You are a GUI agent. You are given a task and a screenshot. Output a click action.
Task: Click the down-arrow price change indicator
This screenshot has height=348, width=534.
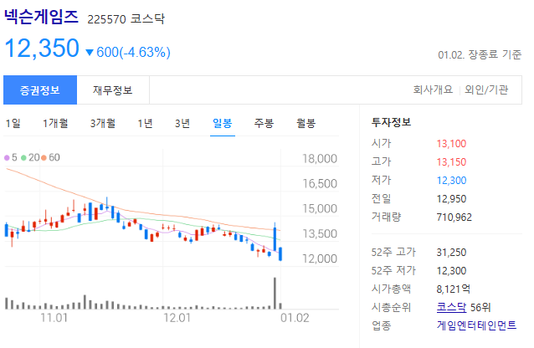point(90,53)
